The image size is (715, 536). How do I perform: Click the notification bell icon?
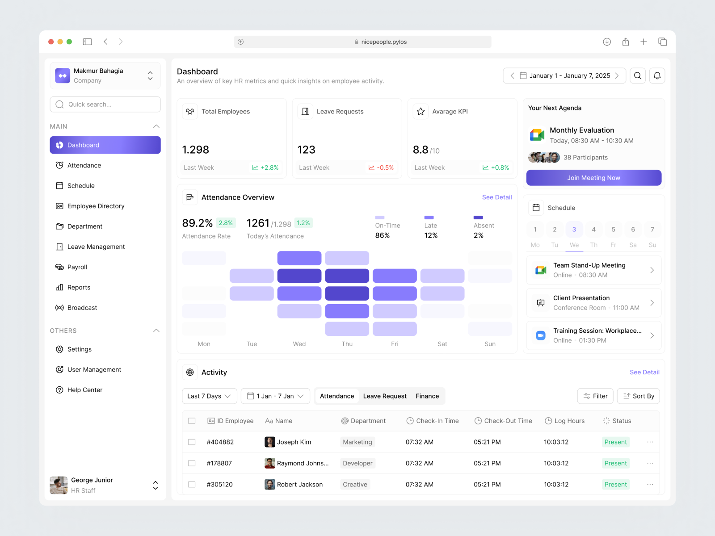pos(657,75)
